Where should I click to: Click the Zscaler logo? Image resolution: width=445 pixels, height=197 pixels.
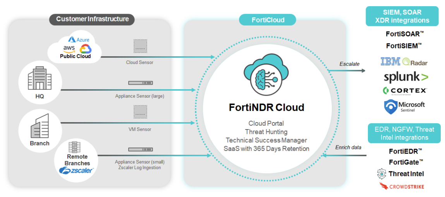tap(76, 170)
